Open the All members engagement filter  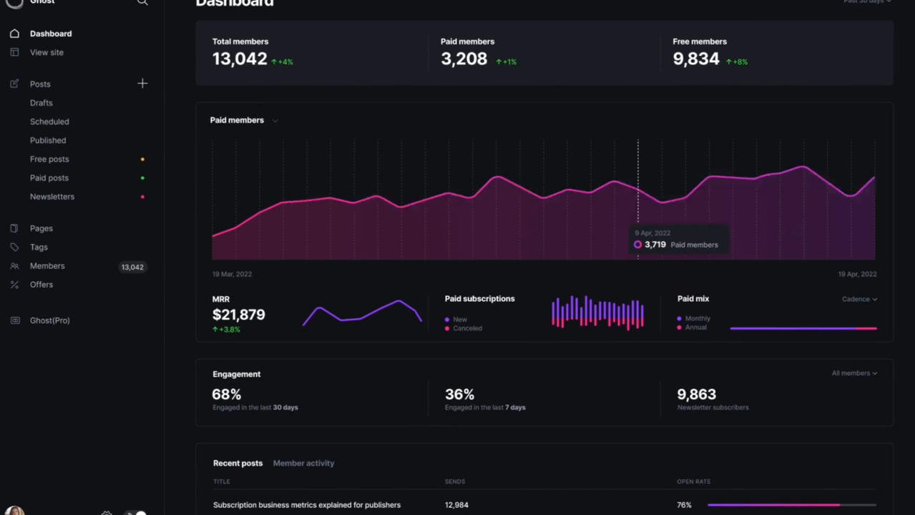coord(854,373)
